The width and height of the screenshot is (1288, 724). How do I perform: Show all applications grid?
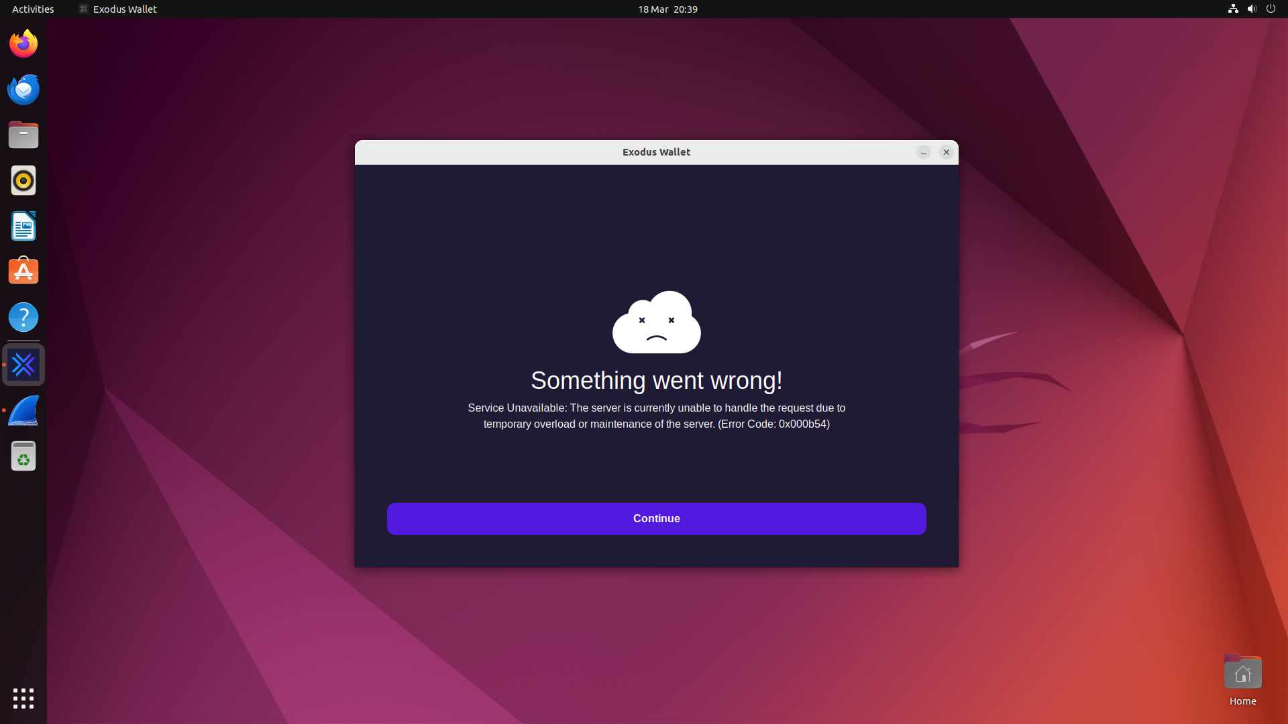[23, 699]
